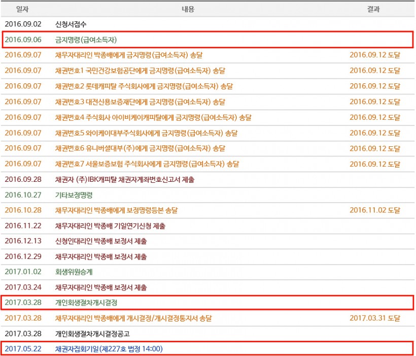
Task: Select '채무자대리인 박종배에게 금지명령(급여소득자) 송달' row text
Action: (x=129, y=55)
